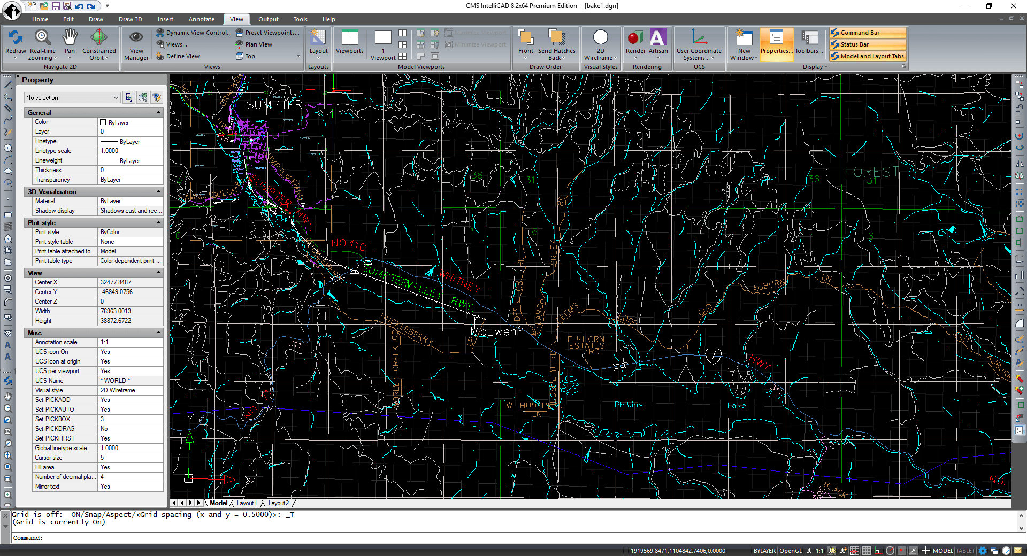Toggle the Command Bar display
This screenshot has width=1027, height=556.
point(867,33)
